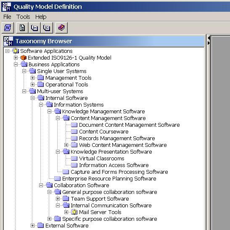This screenshot has height=230, width=230.
Task: Click the tree structure toolbar icon
Action: [x=22, y=28]
